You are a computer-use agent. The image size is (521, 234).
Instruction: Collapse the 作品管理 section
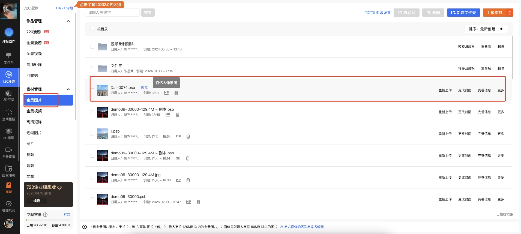pos(68,21)
